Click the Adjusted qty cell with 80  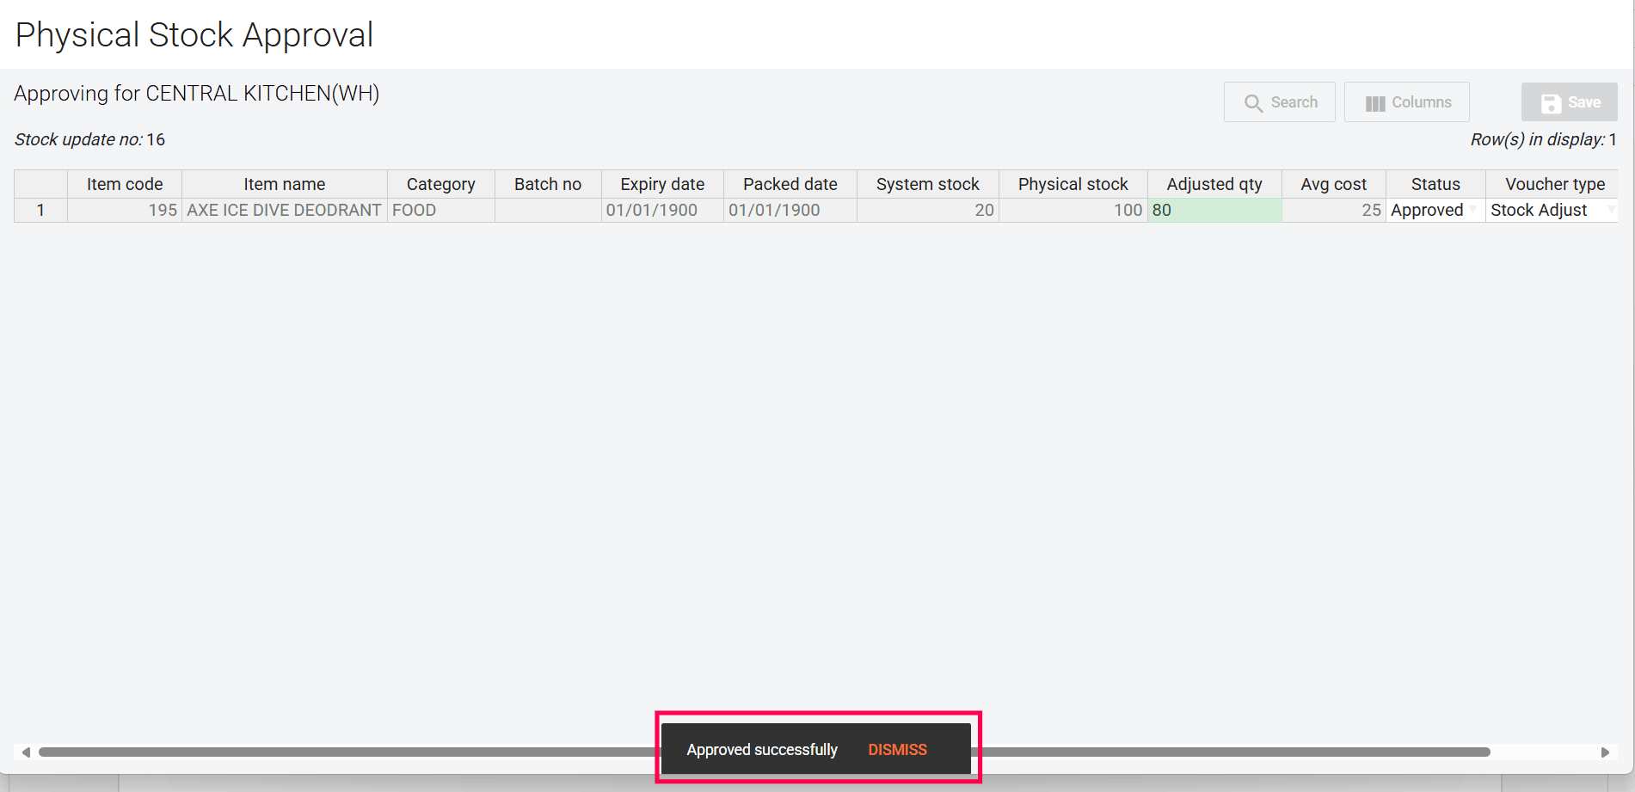click(x=1214, y=211)
